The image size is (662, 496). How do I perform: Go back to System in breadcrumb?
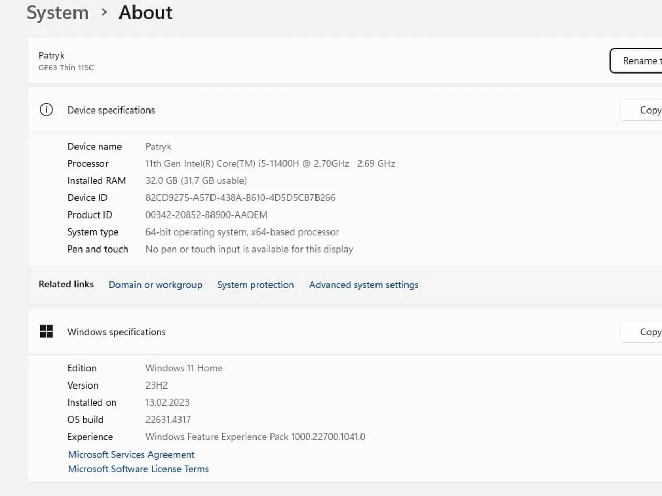[57, 12]
